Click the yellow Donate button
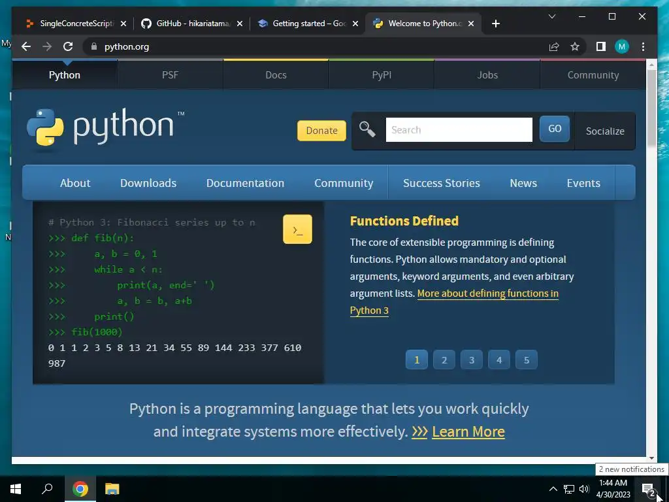669x502 pixels. pos(321,131)
